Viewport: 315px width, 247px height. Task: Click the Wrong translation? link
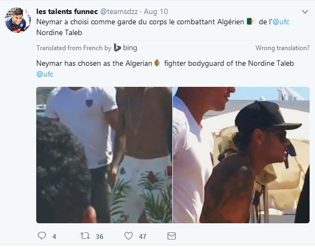point(283,48)
